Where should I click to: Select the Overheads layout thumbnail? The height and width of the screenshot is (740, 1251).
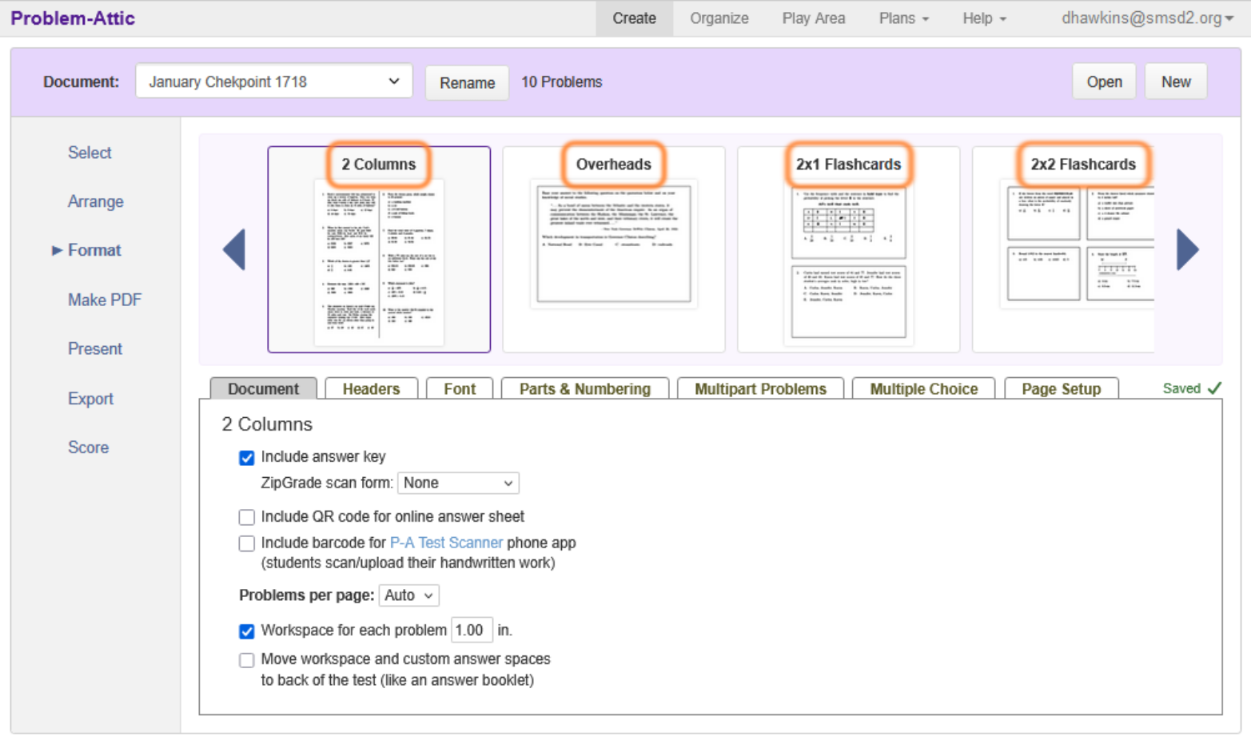click(613, 248)
